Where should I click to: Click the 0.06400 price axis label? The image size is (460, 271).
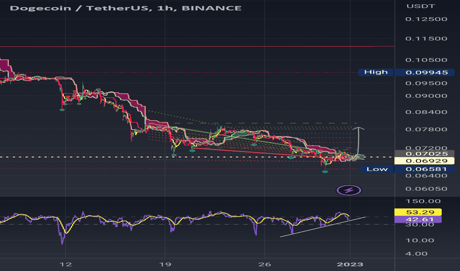click(426, 176)
